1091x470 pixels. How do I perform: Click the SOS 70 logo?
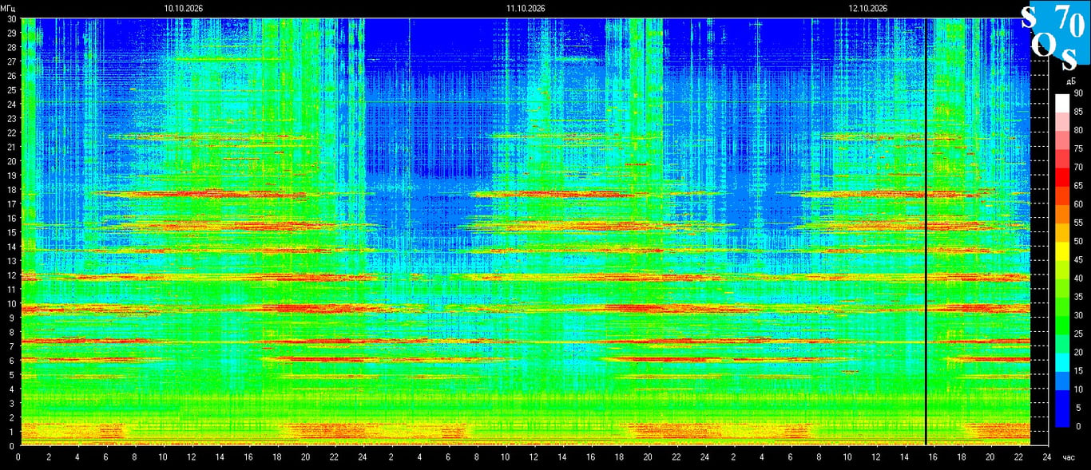point(1054,36)
